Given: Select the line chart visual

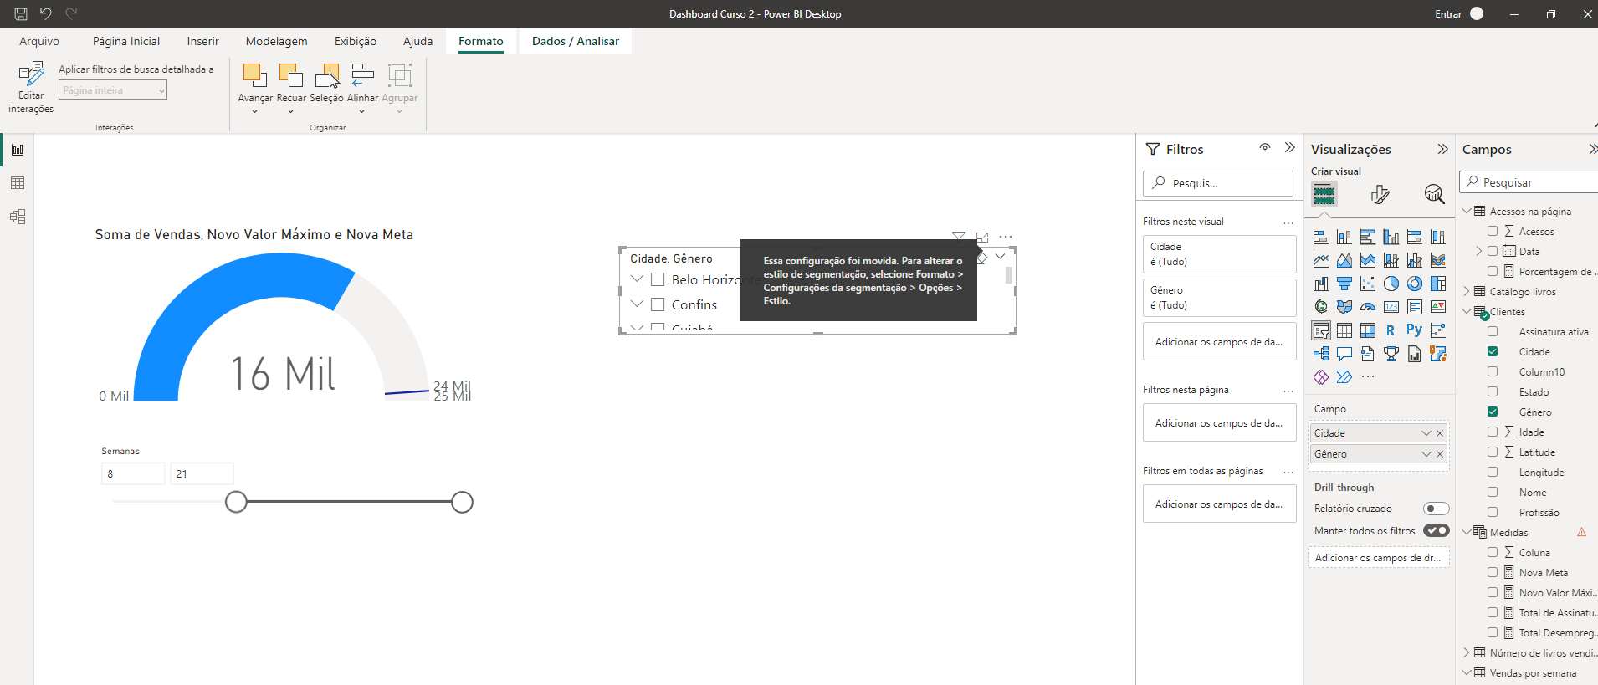Looking at the screenshot, I should (1320, 260).
